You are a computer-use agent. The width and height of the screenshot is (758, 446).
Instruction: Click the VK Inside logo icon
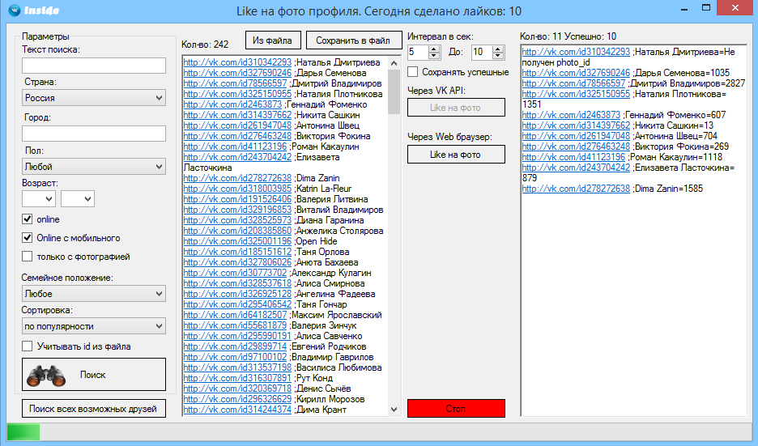pyautogui.click(x=15, y=11)
